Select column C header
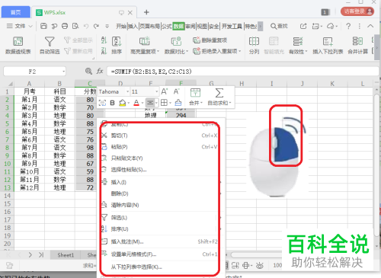The height and width of the screenshot is (278, 381). (90, 84)
